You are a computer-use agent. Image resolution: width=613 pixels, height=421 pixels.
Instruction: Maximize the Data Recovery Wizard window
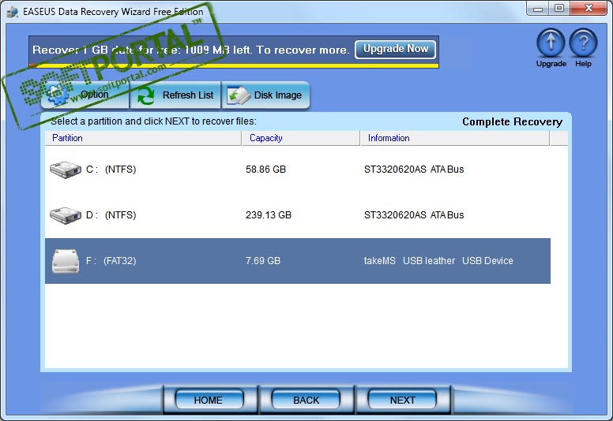pos(559,9)
